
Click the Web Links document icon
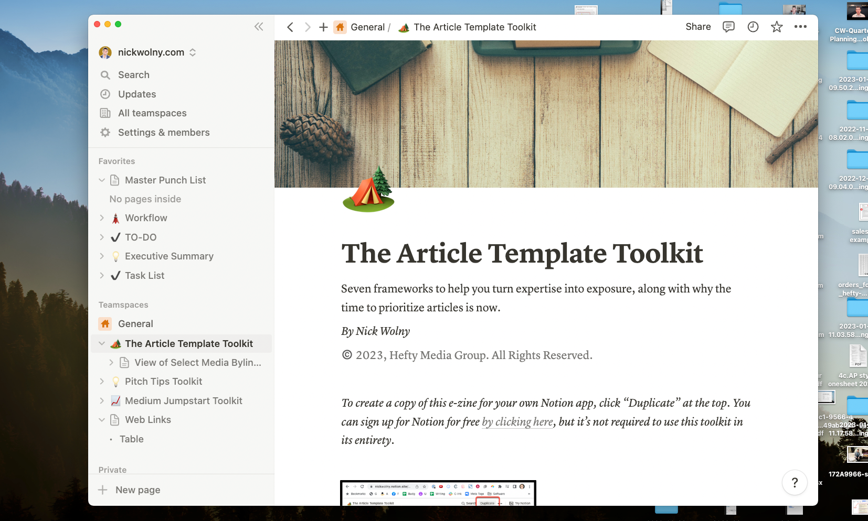[115, 420]
